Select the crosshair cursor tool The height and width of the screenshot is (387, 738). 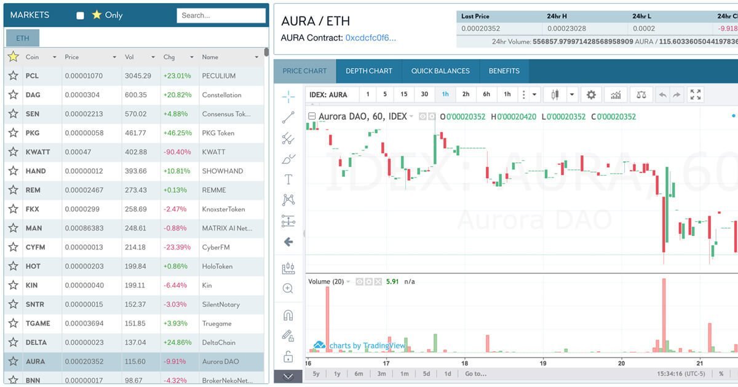click(288, 96)
